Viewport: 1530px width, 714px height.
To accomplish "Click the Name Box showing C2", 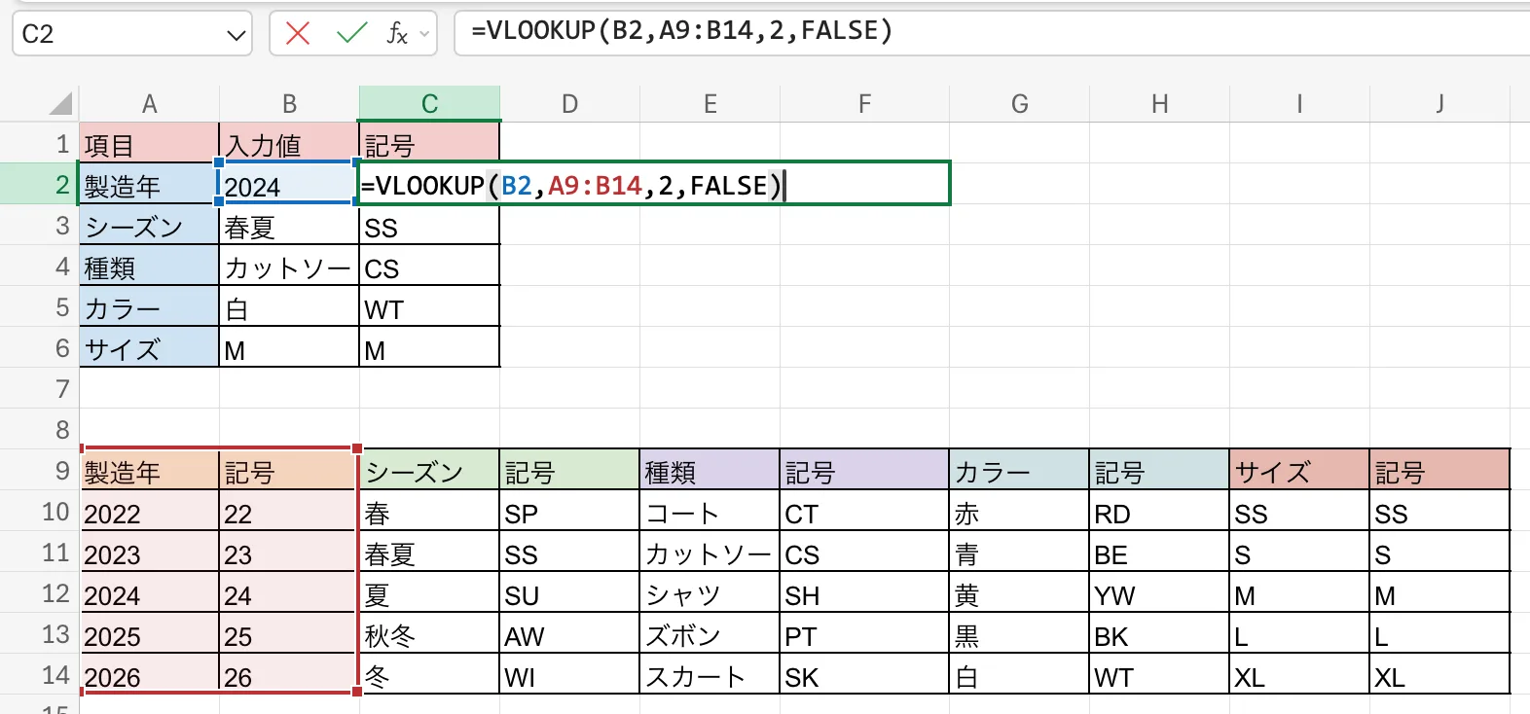I will (x=117, y=34).
